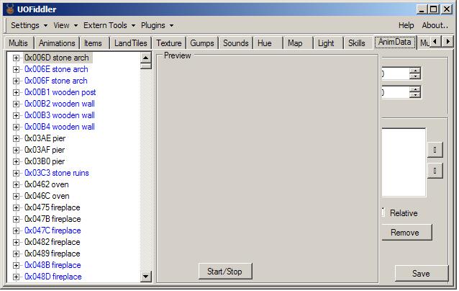Switch to the LandTiles tab
The height and width of the screenshot is (291, 459).
[130, 43]
